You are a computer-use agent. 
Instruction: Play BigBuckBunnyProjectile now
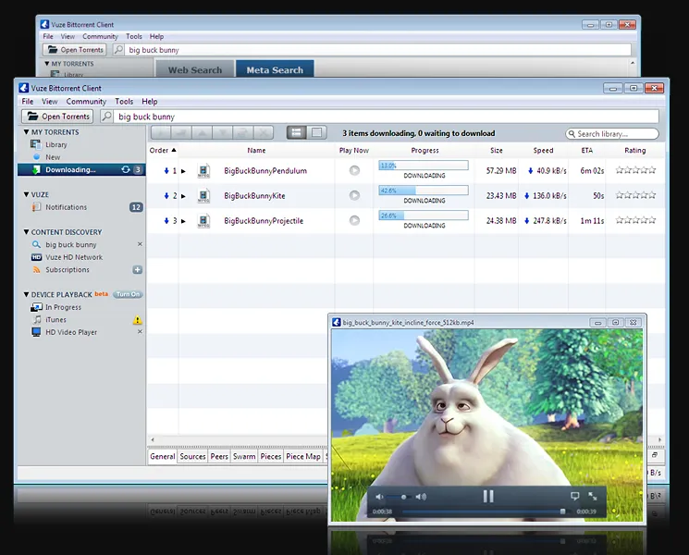click(x=354, y=220)
